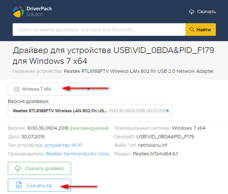Screen dimensions: 228x194
Task: Click the Windows logo icon in OS selector
Action: (x=16, y=89)
